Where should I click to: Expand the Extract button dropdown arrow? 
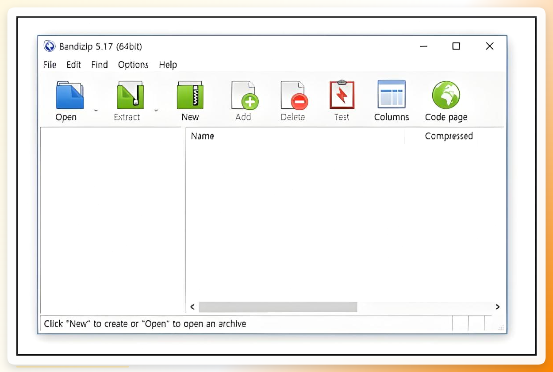(156, 110)
